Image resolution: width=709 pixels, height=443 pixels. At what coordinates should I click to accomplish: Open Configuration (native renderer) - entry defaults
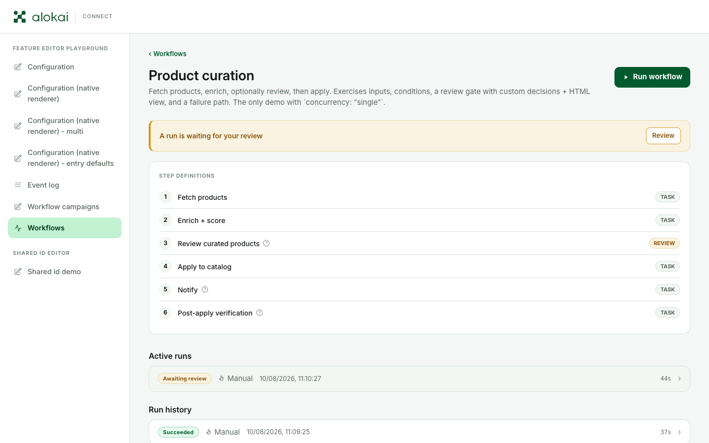(64, 158)
